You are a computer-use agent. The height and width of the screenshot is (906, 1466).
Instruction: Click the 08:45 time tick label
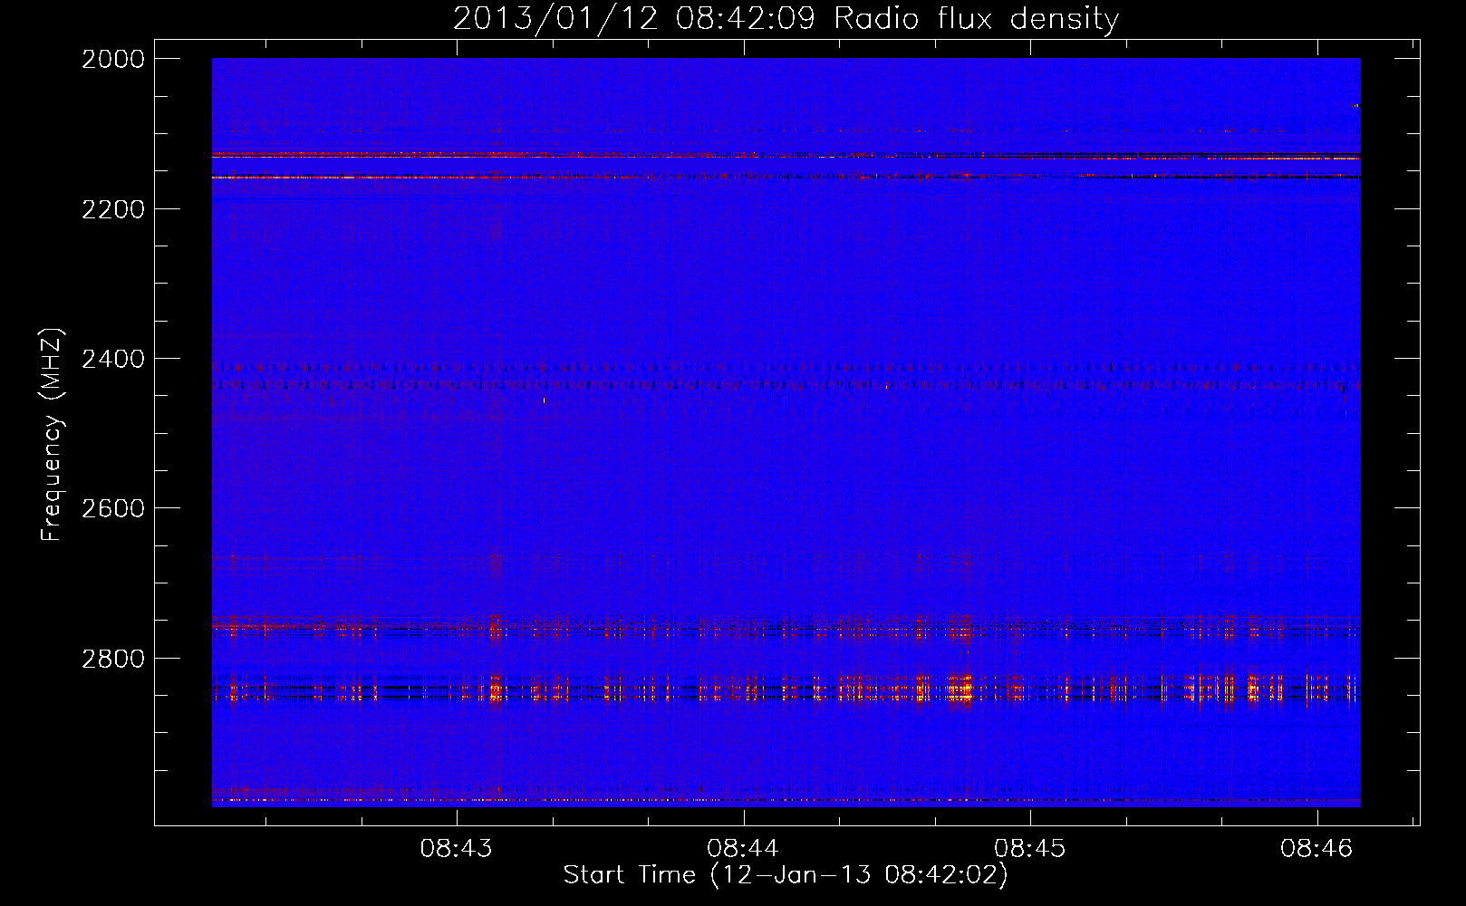click(1030, 849)
